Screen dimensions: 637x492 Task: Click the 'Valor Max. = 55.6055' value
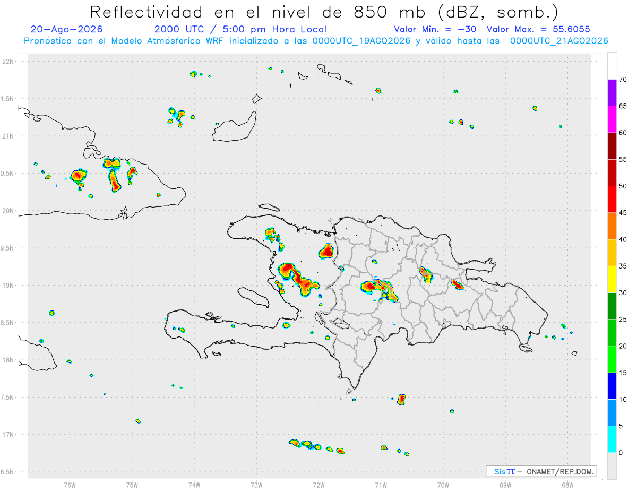pyautogui.click(x=538, y=29)
